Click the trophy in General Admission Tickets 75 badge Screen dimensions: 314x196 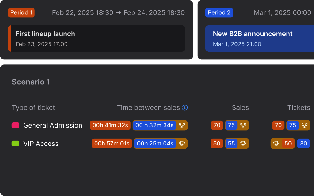(304, 125)
